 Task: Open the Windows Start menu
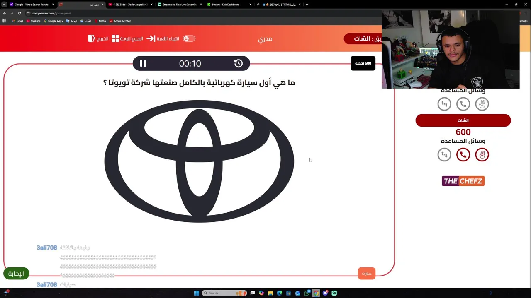(x=196, y=293)
